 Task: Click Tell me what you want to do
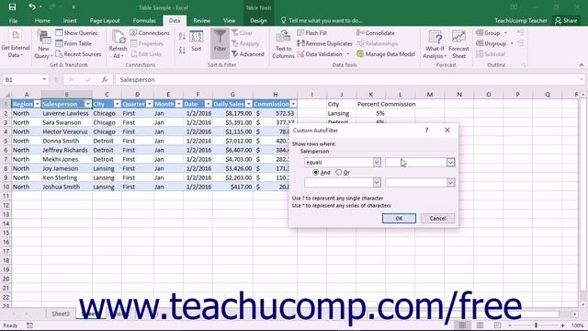click(322, 20)
